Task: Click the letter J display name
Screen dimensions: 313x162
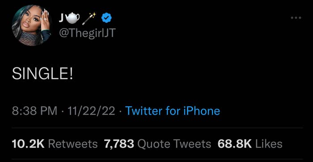Action: point(62,18)
